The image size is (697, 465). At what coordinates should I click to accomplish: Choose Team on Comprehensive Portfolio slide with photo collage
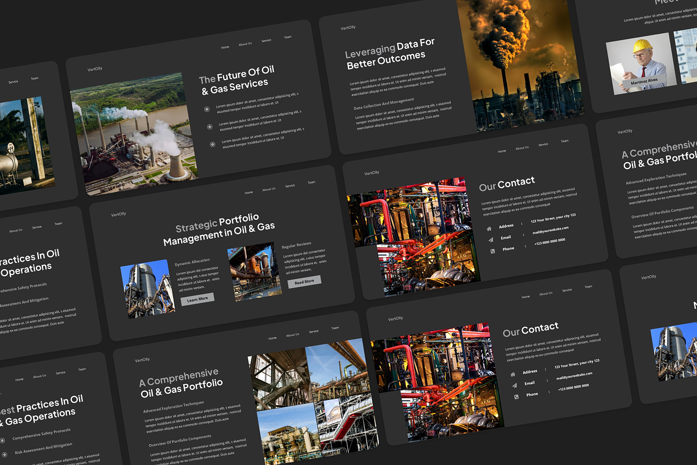point(335,328)
